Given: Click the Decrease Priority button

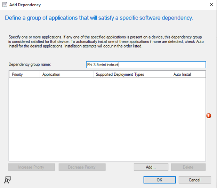Looking at the screenshot, I should click(x=82, y=167).
